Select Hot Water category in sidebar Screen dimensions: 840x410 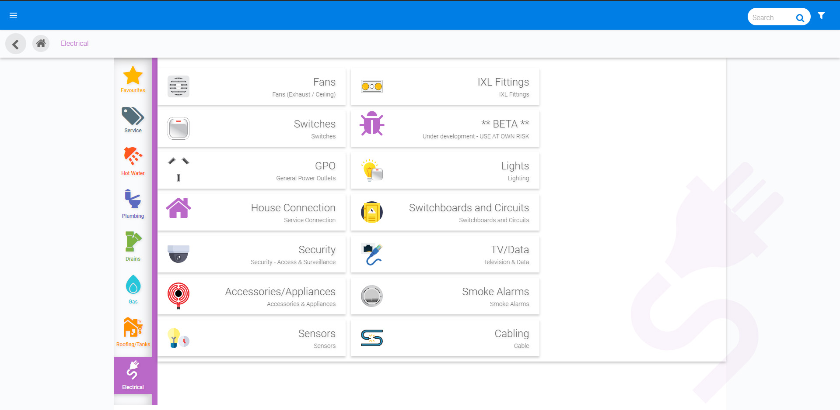tap(133, 161)
